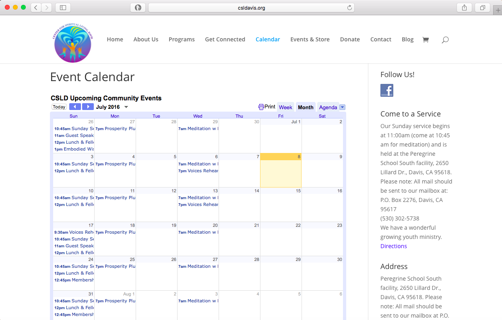This screenshot has height=320, width=502.
Task: Click the Center for Spiritual Living logo
Action: [x=72, y=42]
